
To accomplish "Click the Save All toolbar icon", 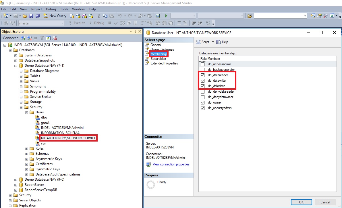I will click(37, 16).
